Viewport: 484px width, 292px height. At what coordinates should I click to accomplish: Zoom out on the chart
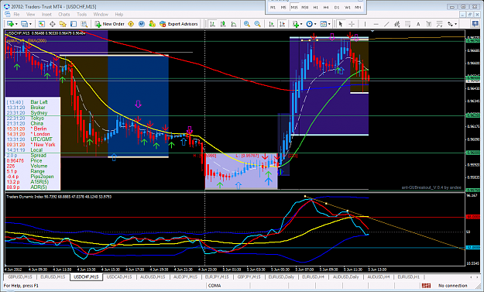[x=257, y=24]
